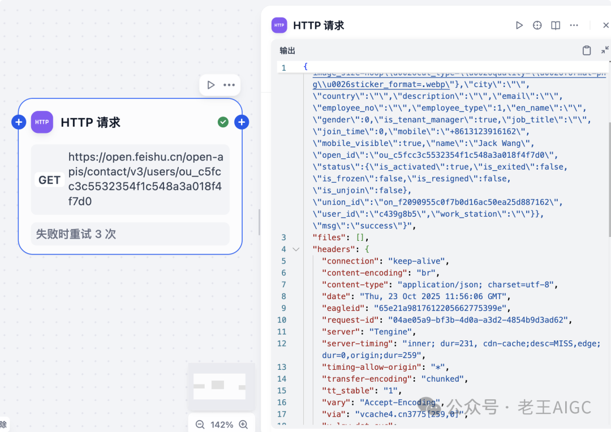Zoom in the canvas
The width and height of the screenshot is (611, 432).
pyautogui.click(x=243, y=424)
